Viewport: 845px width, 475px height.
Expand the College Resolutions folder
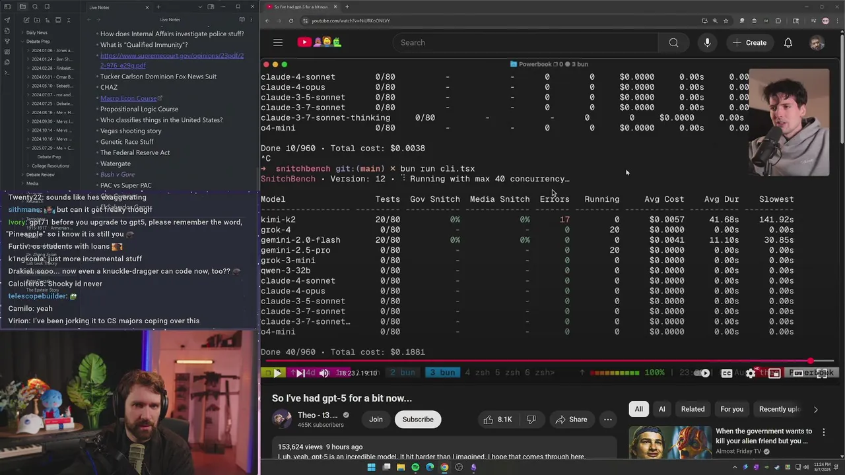point(50,166)
